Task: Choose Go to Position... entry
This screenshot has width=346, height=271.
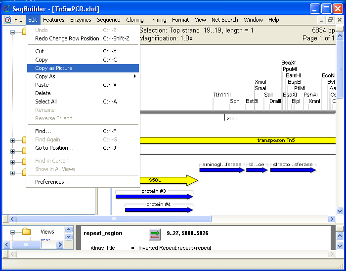Action: click(x=83, y=148)
